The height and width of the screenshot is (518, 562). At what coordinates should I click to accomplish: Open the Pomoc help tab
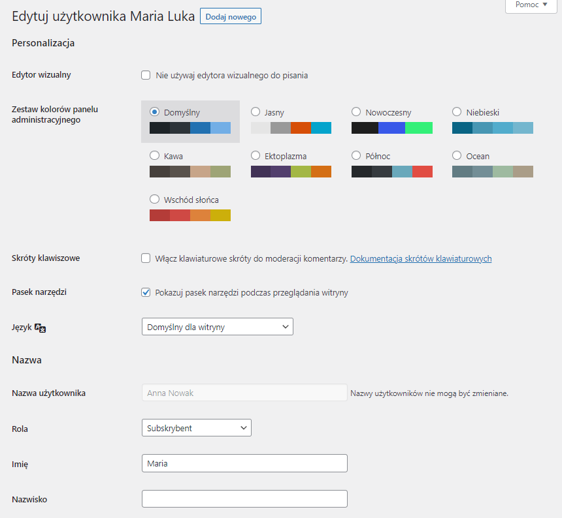point(531,5)
